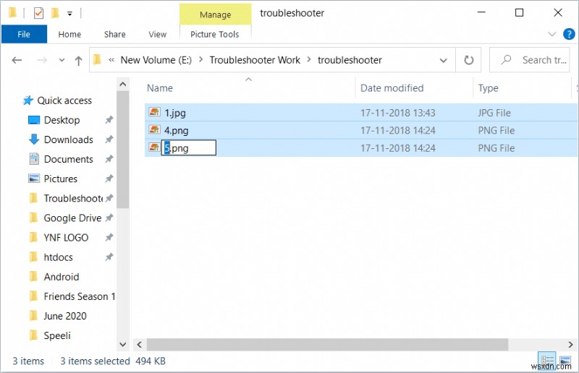Open the Recent locations dropdown
This screenshot has width=579, height=373.
point(62,60)
